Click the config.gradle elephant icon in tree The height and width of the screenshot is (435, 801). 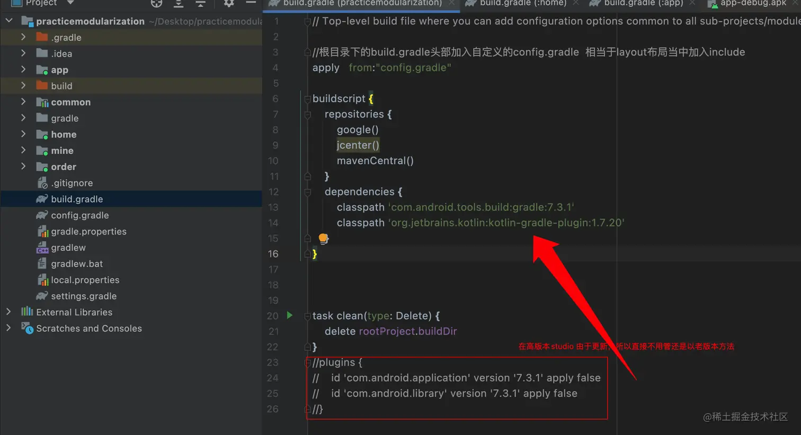[x=42, y=215]
